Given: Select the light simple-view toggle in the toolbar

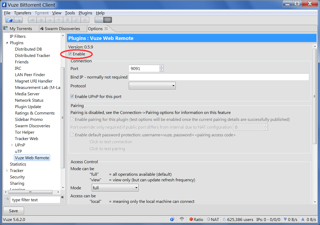Looking at the screenshot, I should (99, 20).
